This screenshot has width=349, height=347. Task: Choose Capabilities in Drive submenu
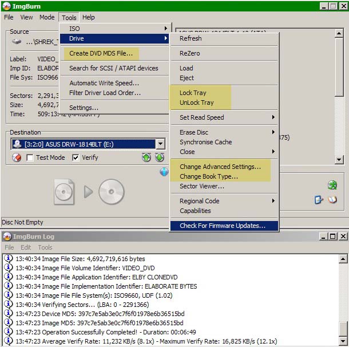224,211
